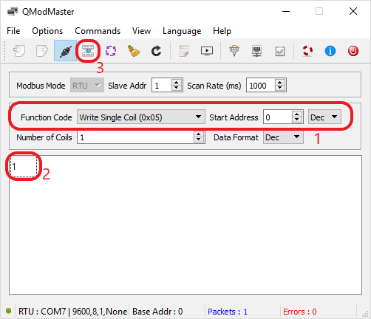Toggle the Scan purple arrows icon
The width and height of the screenshot is (371, 319).
(x=111, y=51)
